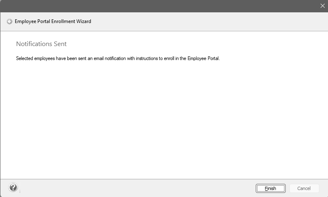Click blank header area right of wizard title
Image resolution: width=328 pixels, height=197 pixels.
click(x=205, y=21)
